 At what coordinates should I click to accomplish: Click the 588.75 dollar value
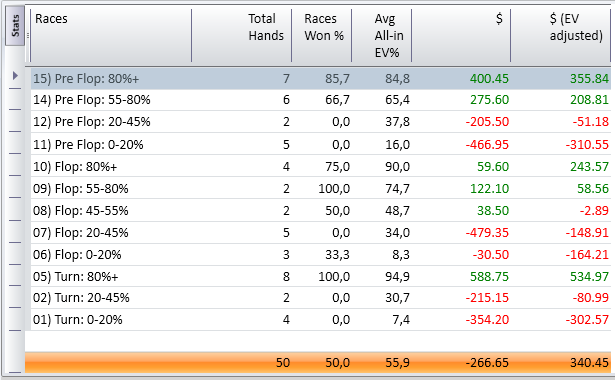(489, 277)
